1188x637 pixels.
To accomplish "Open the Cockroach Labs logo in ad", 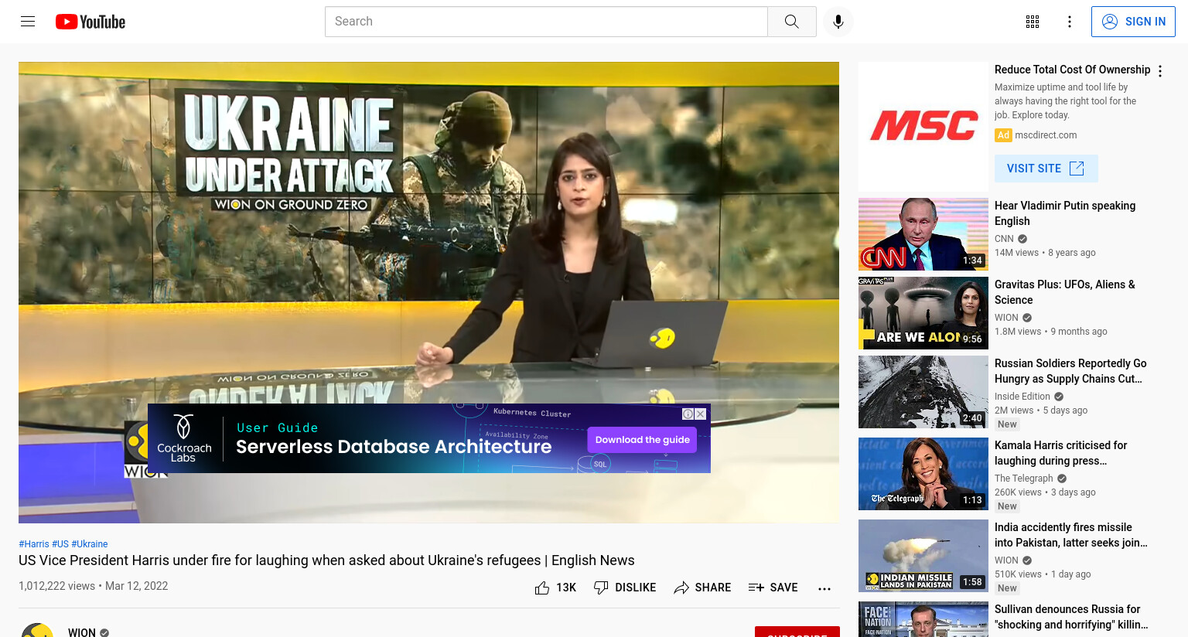I will pyautogui.click(x=184, y=438).
